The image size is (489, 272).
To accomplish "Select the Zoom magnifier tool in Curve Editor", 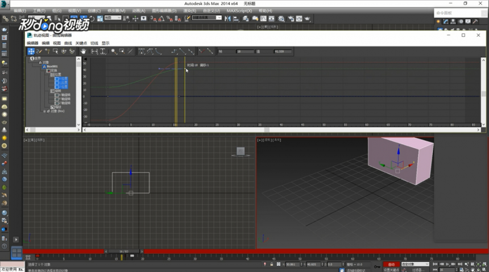I will tap(114, 52).
